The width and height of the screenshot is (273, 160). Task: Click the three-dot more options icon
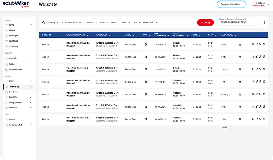265,22
